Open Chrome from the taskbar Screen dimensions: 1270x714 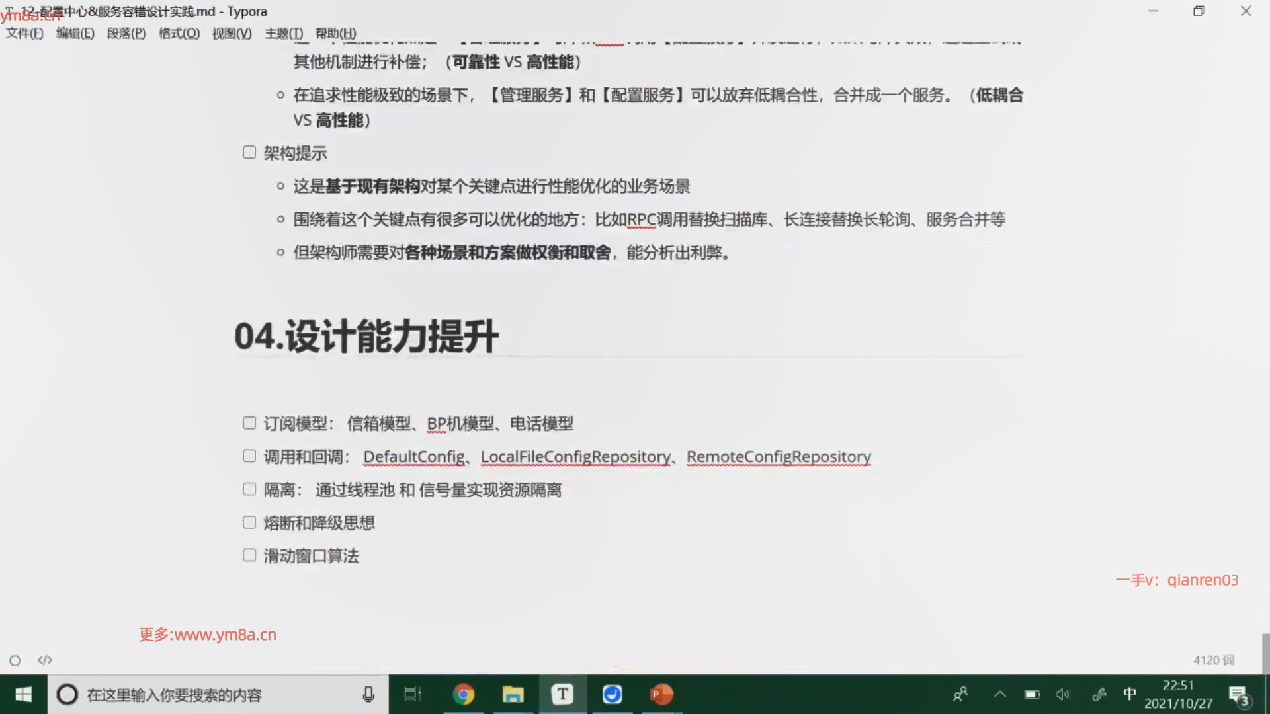tap(463, 694)
